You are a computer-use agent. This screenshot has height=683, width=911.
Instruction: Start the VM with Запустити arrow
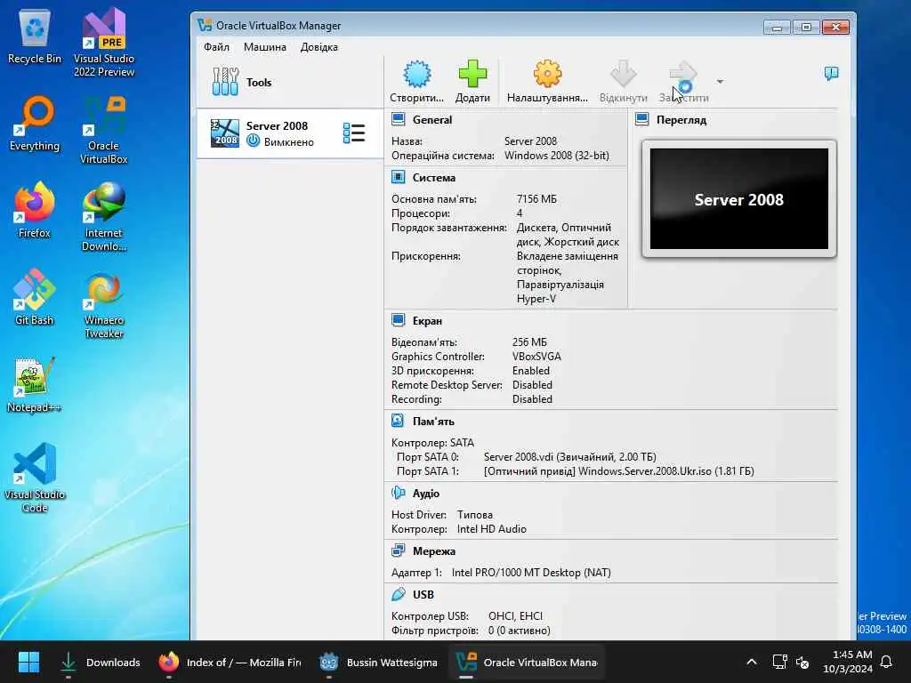pos(682,74)
